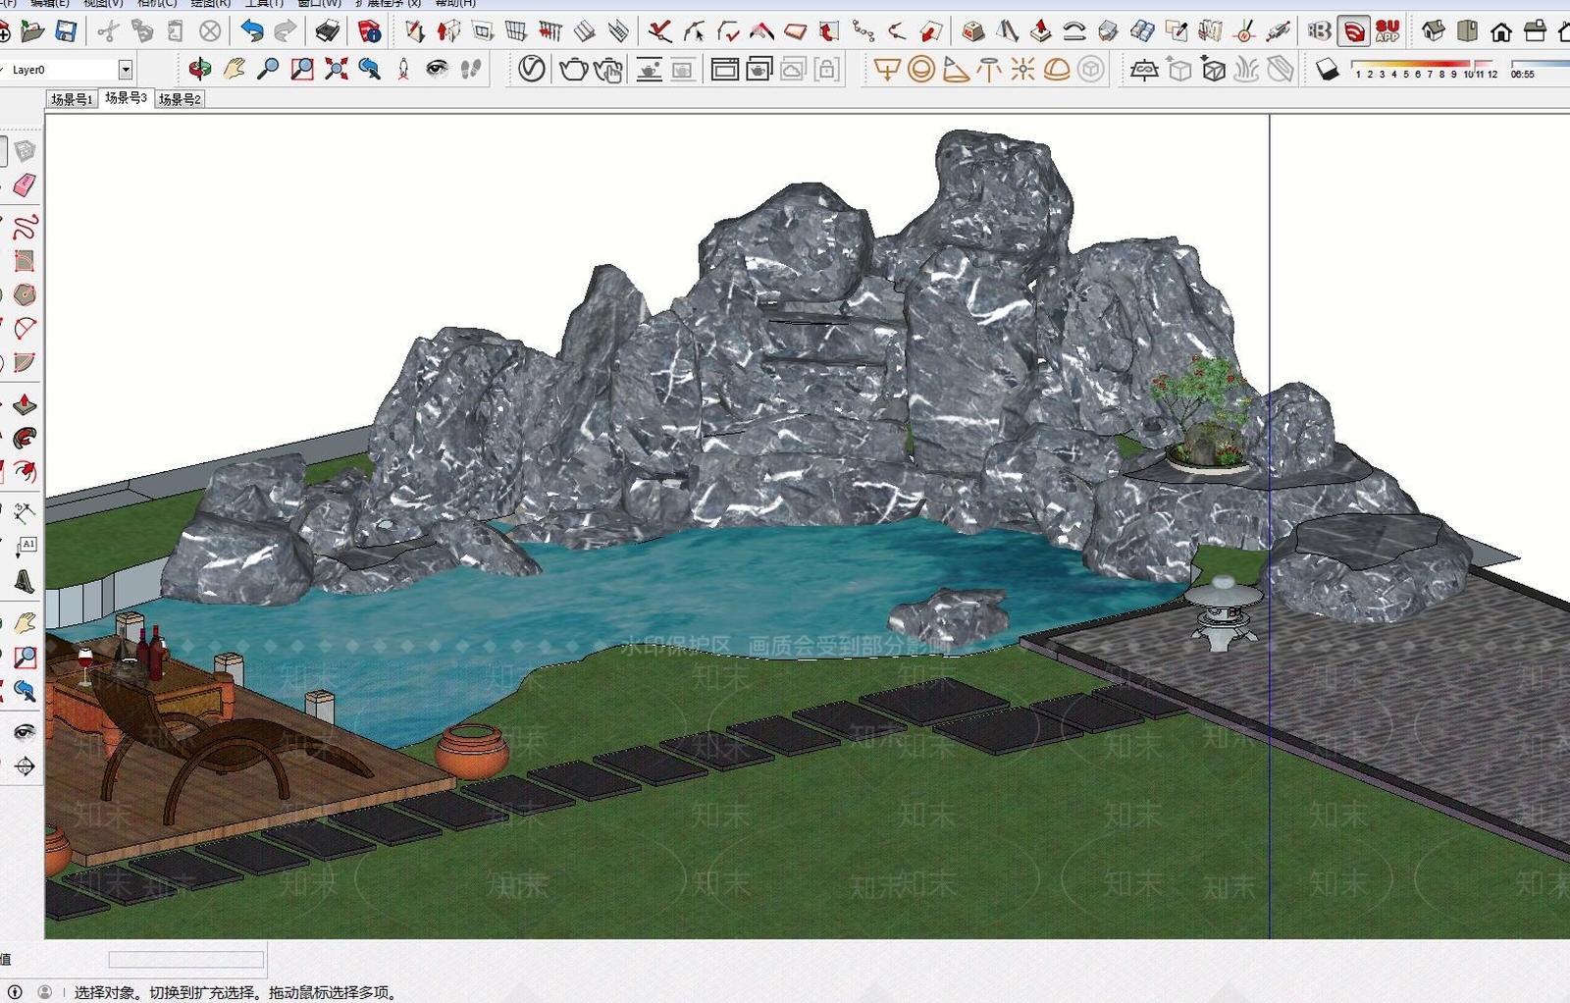Screen dimensions: 1570x1003
Task: Select the Eraser tool
Action: tap(25, 185)
